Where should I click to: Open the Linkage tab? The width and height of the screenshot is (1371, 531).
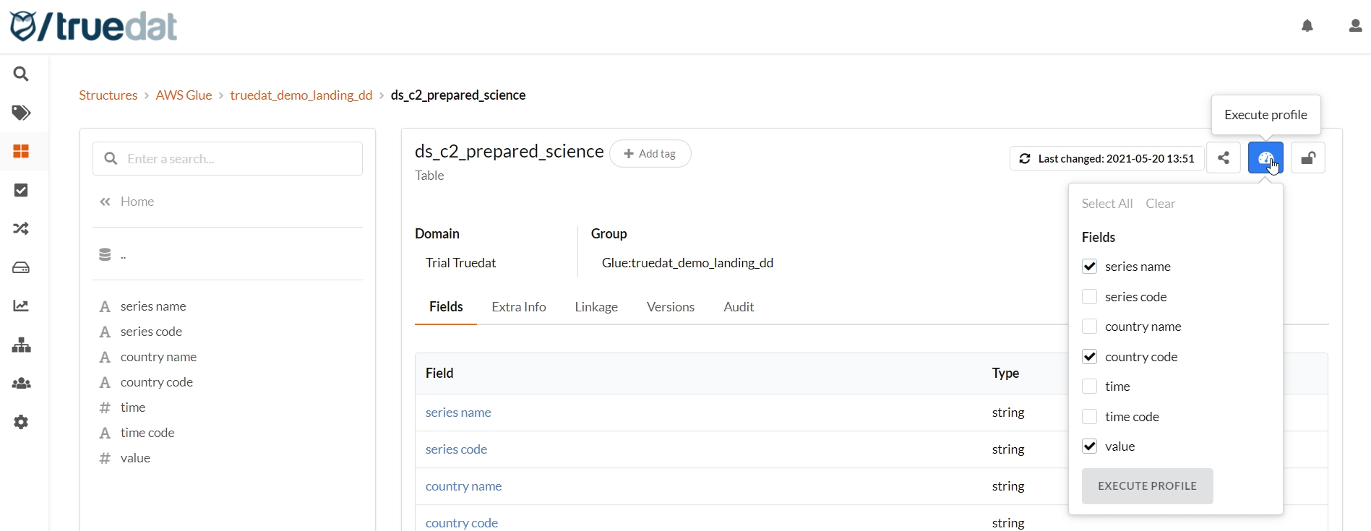(596, 307)
